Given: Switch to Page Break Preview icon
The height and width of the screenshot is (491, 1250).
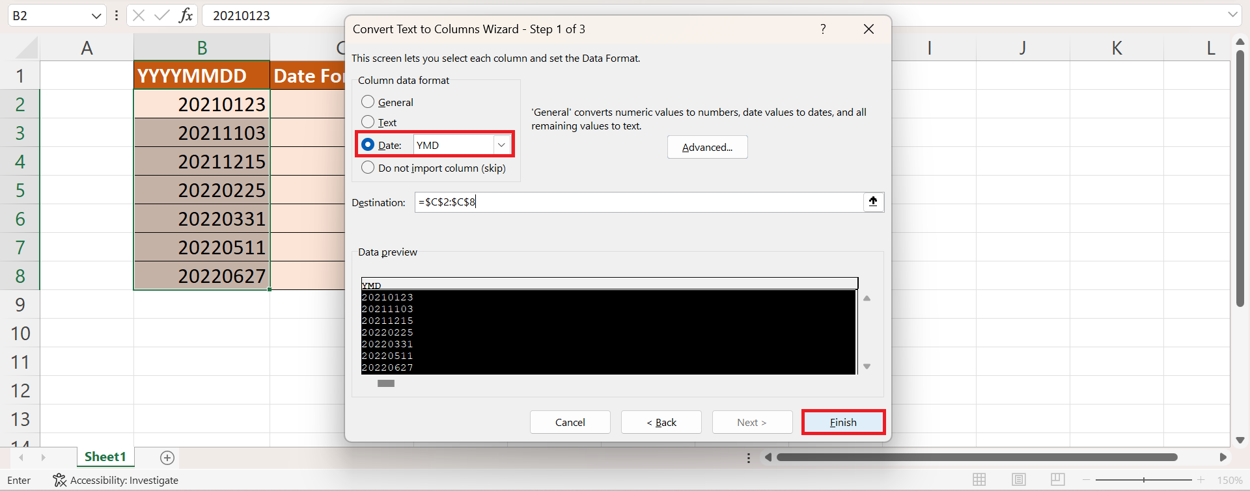Looking at the screenshot, I should pyautogui.click(x=1057, y=480).
